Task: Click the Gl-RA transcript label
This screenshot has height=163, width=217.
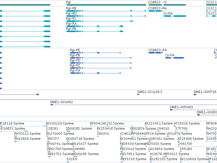Action: 168,13
